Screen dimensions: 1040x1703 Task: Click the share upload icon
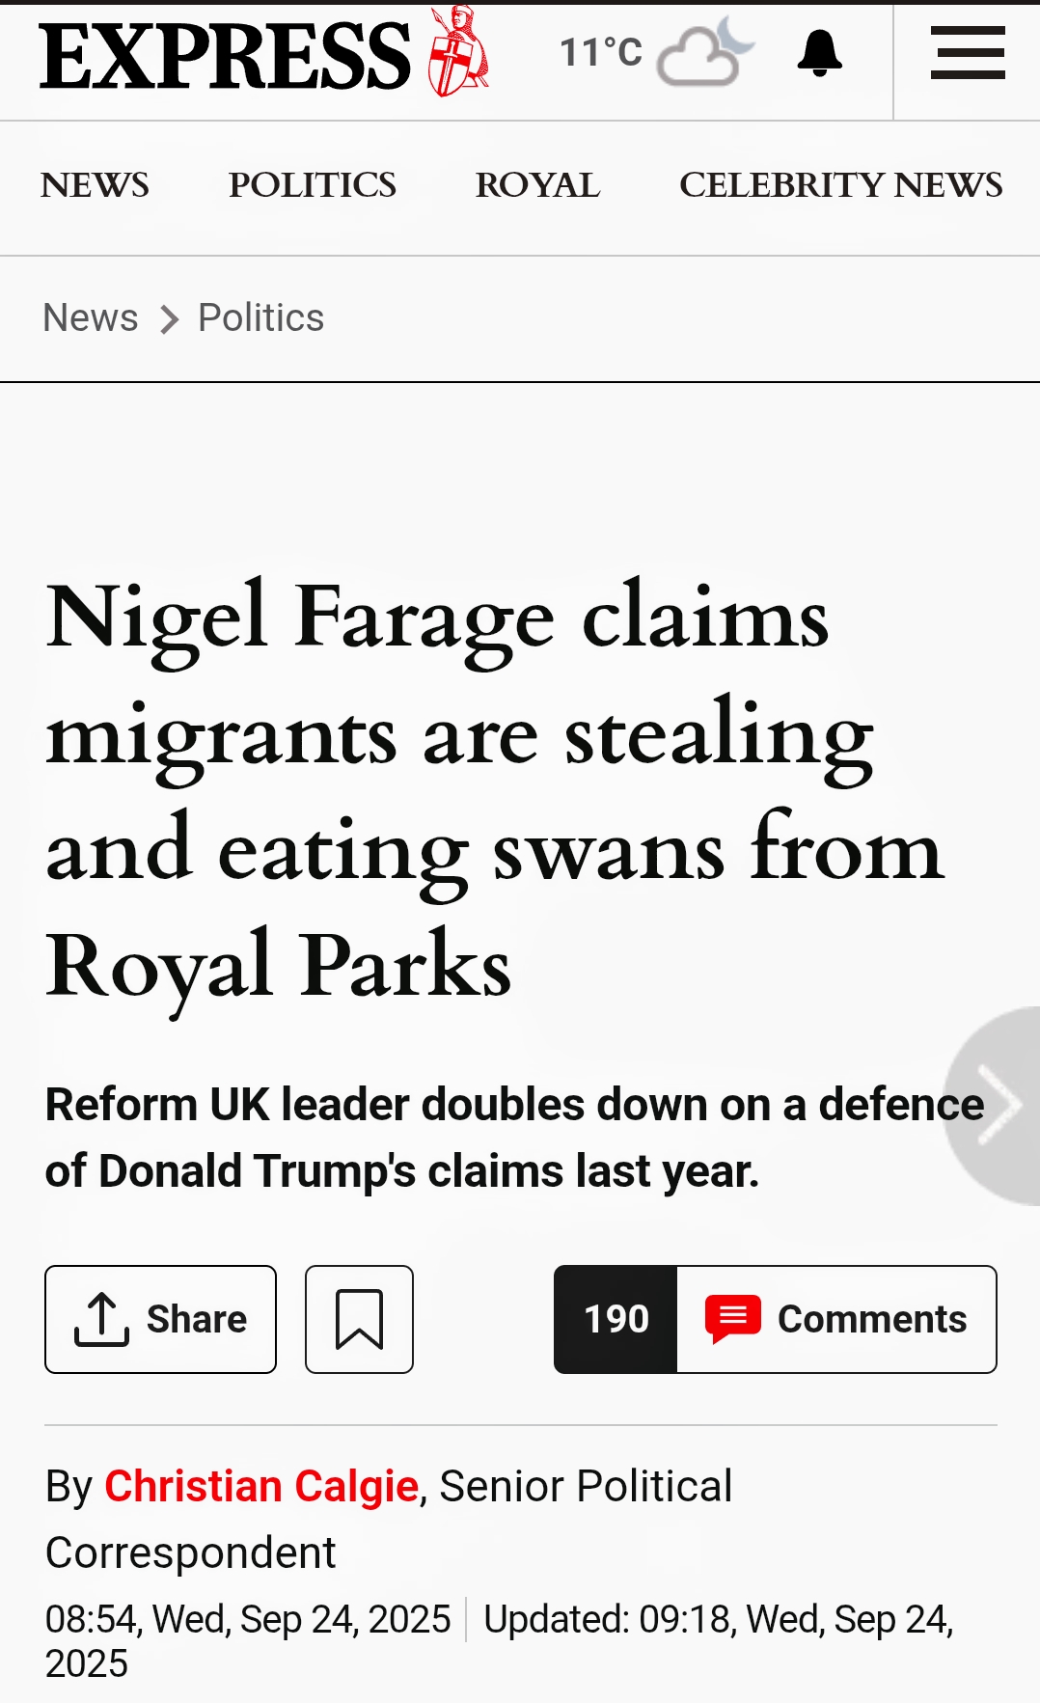(x=101, y=1319)
